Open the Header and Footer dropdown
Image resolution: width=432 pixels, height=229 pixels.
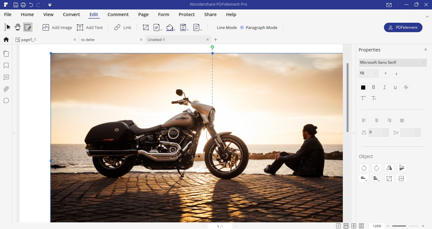click(184, 27)
